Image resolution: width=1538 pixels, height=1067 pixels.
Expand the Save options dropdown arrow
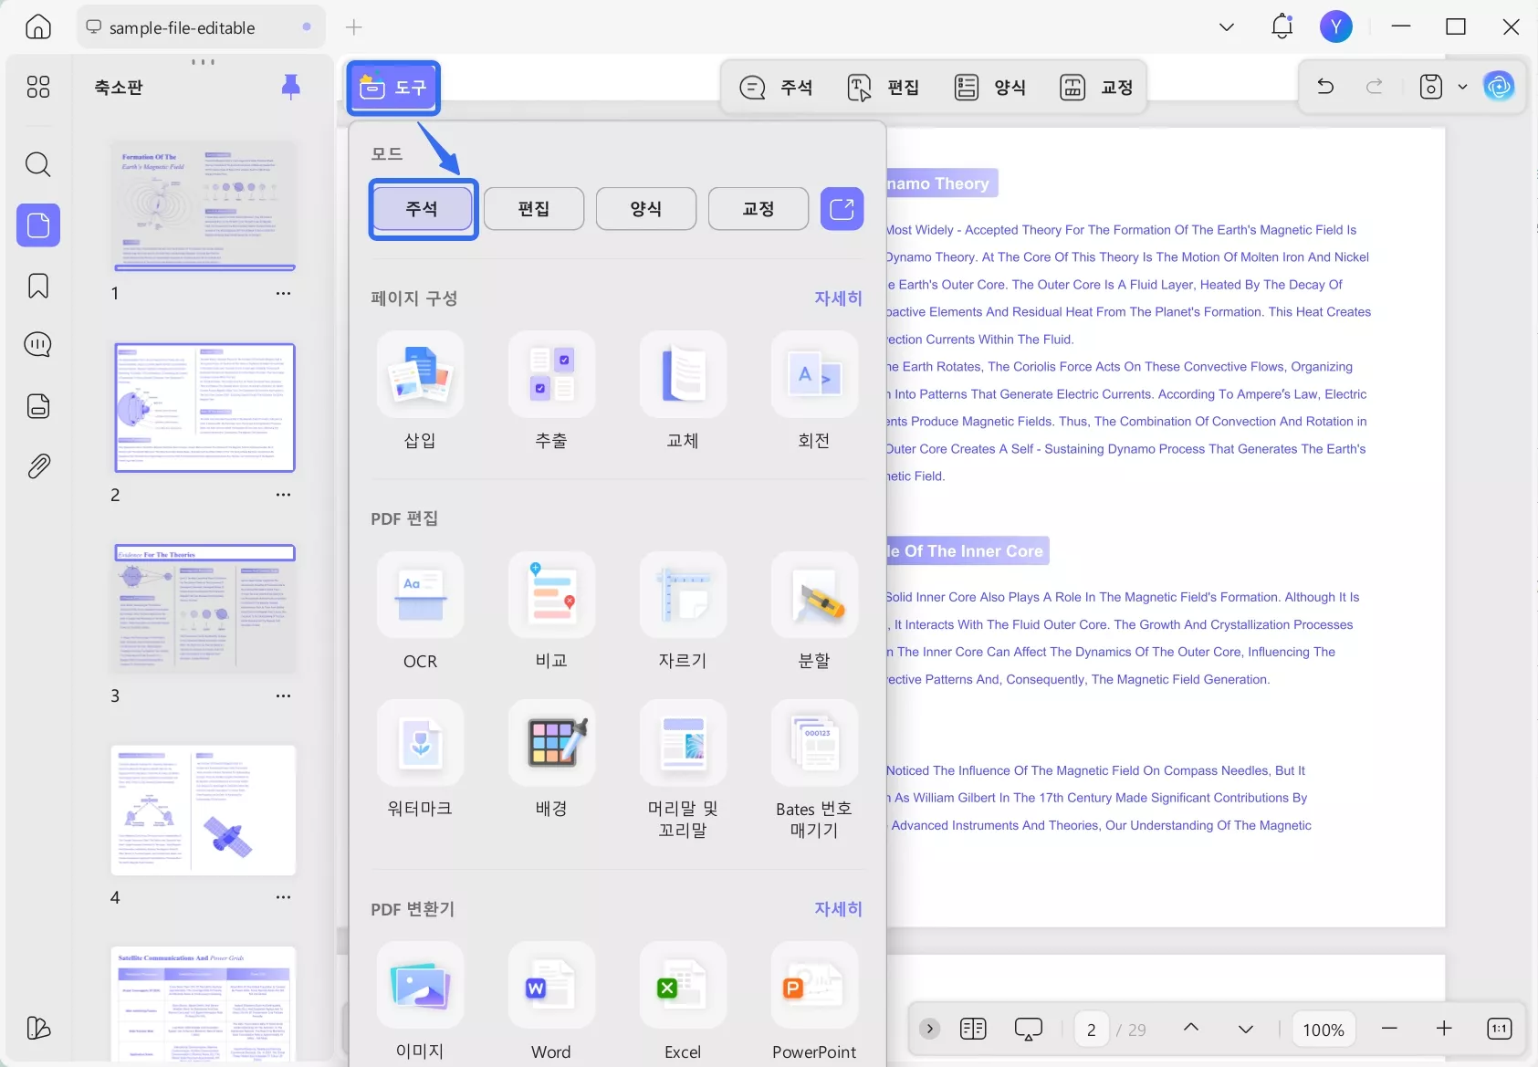pos(1462,87)
